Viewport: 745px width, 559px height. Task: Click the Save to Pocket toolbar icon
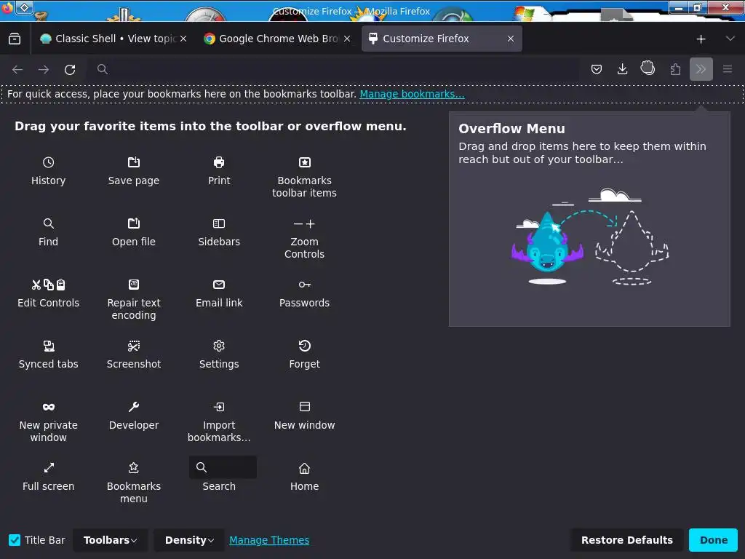point(597,69)
